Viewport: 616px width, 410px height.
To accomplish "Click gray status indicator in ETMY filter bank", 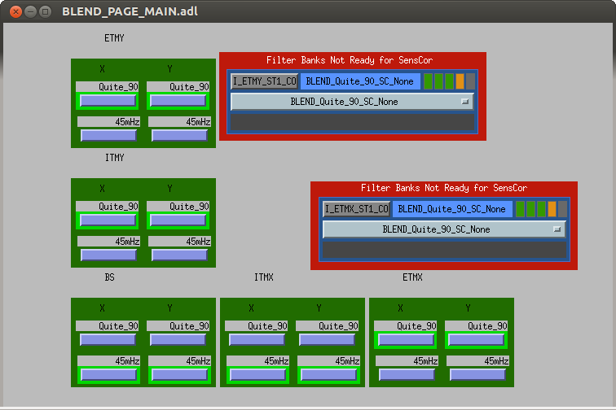I will click(470, 81).
